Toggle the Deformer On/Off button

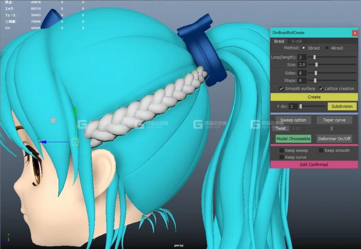pos(334,139)
